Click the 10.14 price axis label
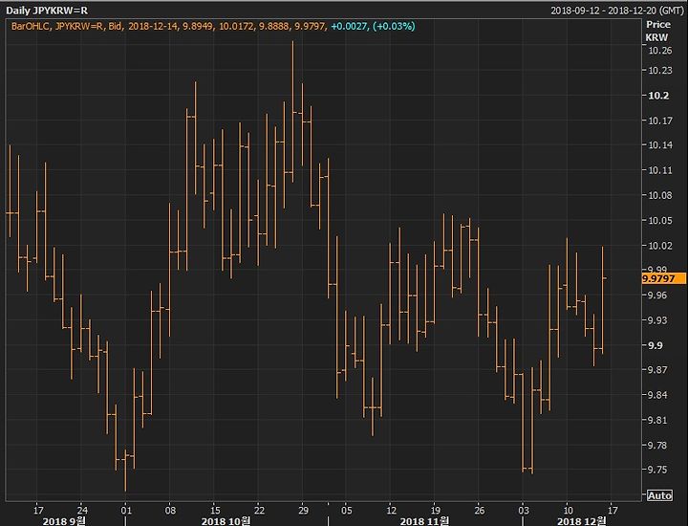688x526 pixels. click(x=660, y=145)
